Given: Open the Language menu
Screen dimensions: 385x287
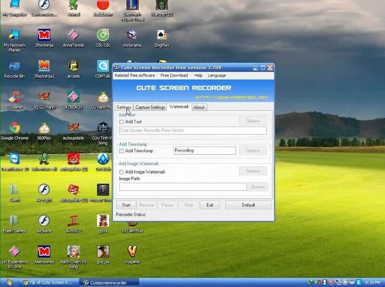Looking at the screenshot, I should [x=217, y=75].
